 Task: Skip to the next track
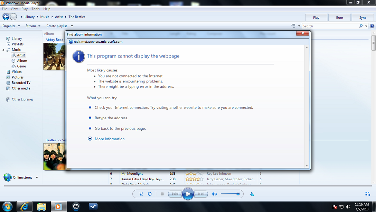(201, 194)
